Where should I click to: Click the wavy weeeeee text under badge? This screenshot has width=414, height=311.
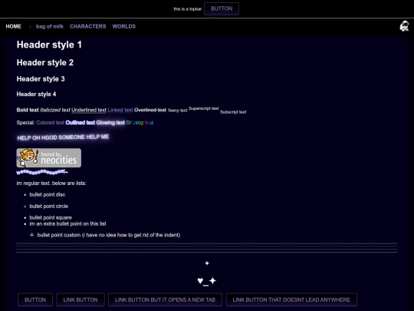coord(42,172)
